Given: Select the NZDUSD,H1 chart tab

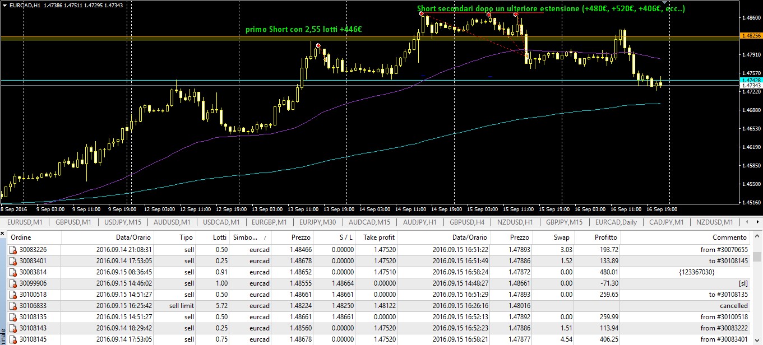Looking at the screenshot, I should click(515, 222).
